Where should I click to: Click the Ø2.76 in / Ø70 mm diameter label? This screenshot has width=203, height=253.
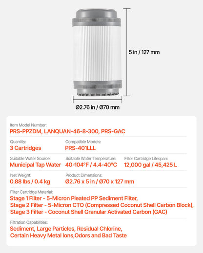[x=98, y=107]
